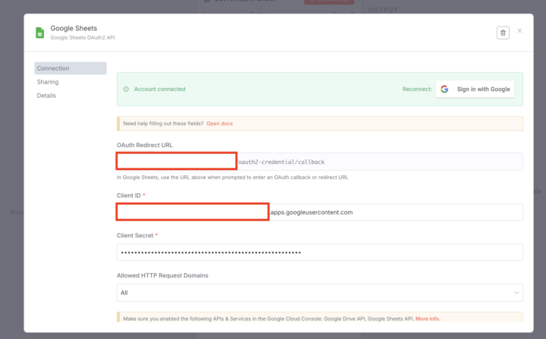Click the Google Sheets dialog title
This screenshot has height=339, width=546.
(x=74, y=28)
